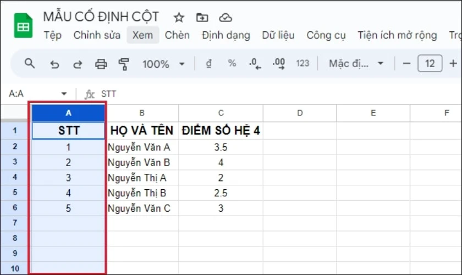This screenshot has width=462, height=275.
Task: Click the undo arrow icon
Action: pyautogui.click(x=54, y=64)
